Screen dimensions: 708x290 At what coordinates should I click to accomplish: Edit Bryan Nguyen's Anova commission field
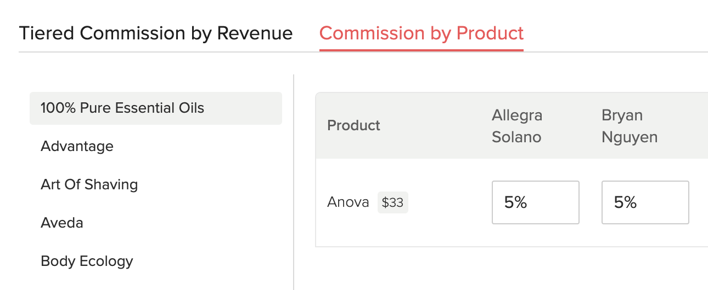[x=645, y=202]
